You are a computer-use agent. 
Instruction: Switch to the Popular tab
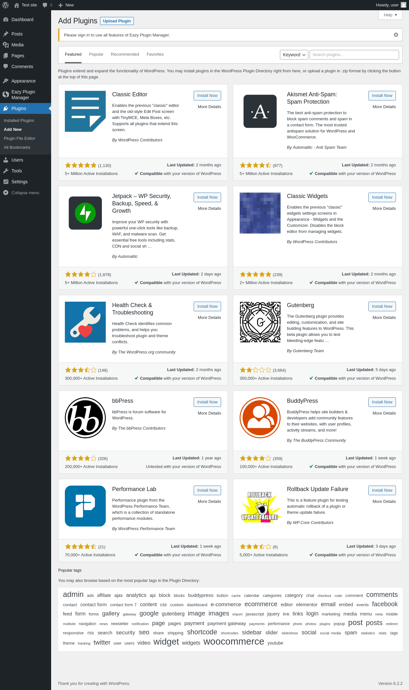tap(96, 54)
